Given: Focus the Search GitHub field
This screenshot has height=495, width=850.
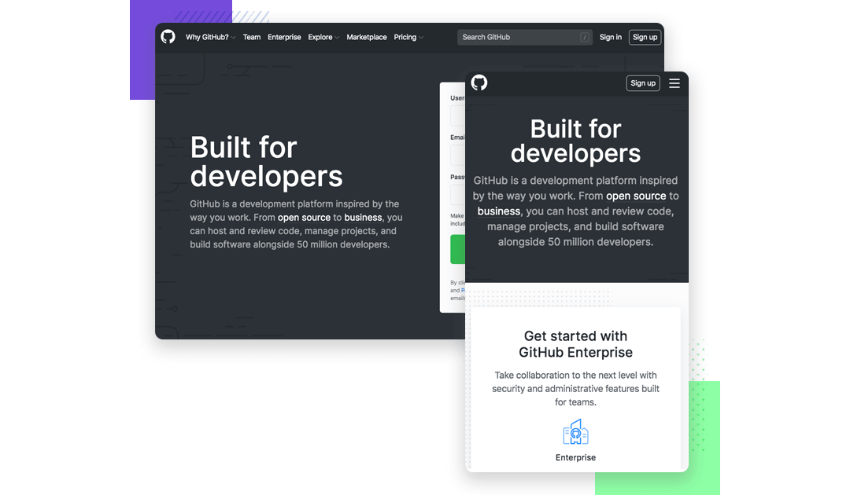Looking at the screenshot, I should (x=524, y=38).
